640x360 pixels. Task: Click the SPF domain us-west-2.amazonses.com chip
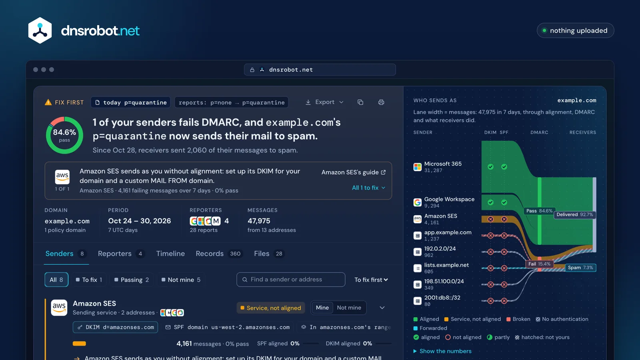click(x=227, y=327)
